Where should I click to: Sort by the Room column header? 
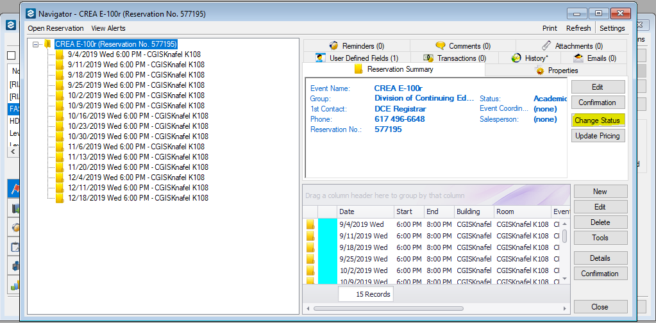[523, 212]
